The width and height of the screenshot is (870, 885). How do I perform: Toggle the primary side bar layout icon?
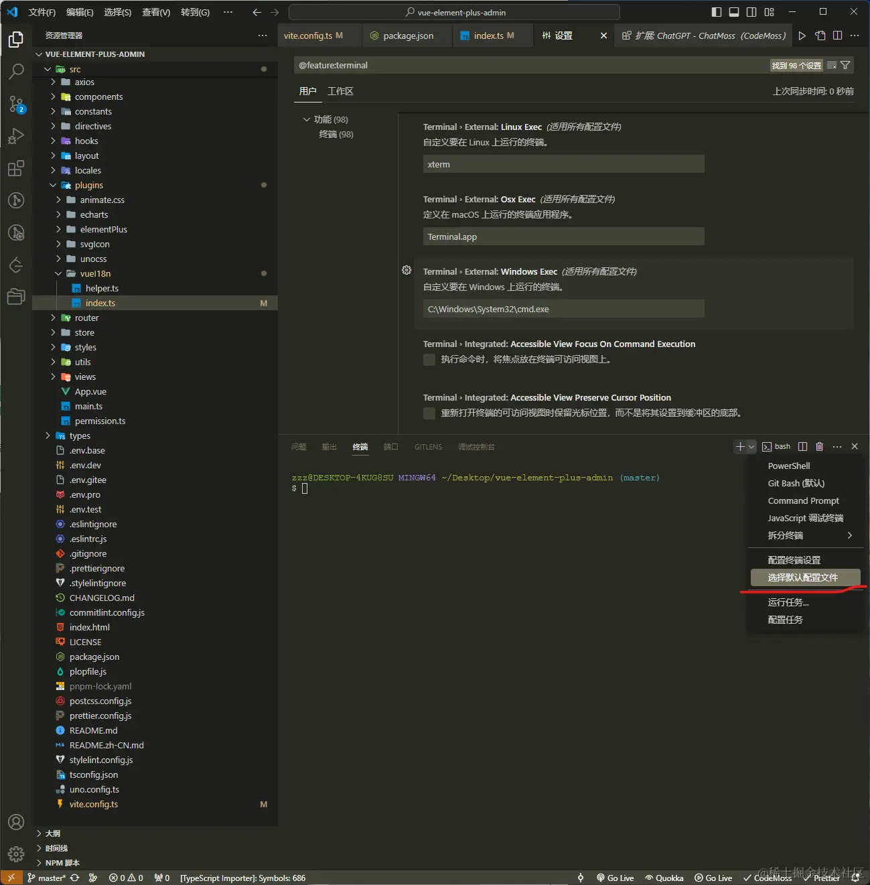pyautogui.click(x=717, y=12)
